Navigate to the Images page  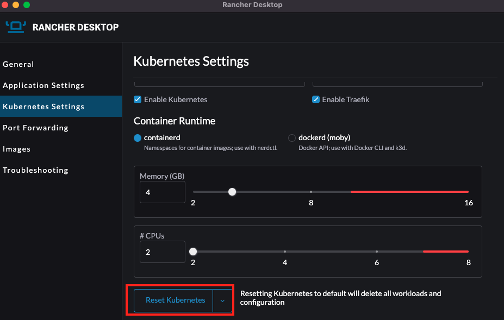coord(16,149)
